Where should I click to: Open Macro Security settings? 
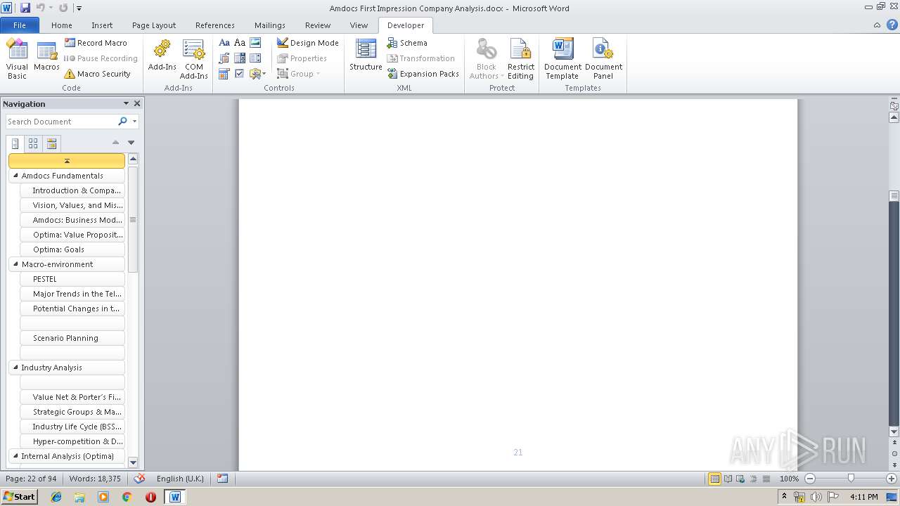tap(97, 74)
